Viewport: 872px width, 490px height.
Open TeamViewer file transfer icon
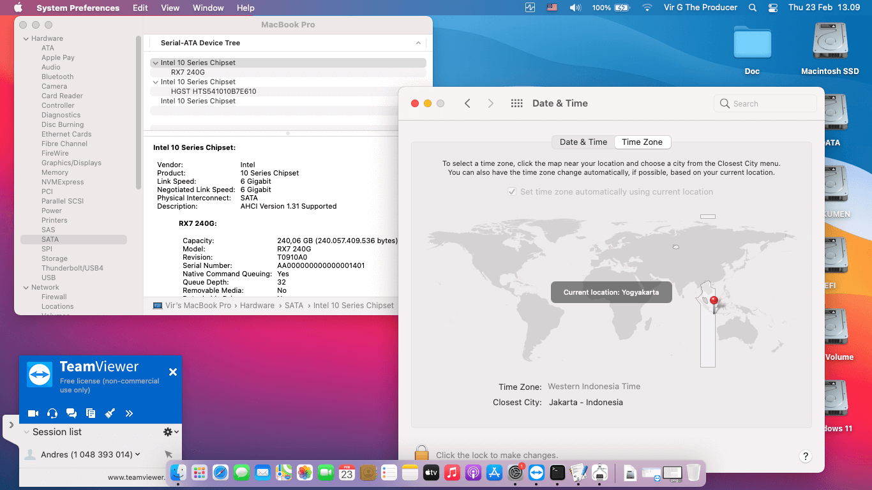pyautogui.click(x=90, y=413)
